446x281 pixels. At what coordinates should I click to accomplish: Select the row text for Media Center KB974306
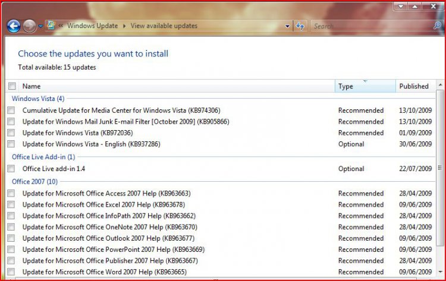pyautogui.click(x=121, y=110)
